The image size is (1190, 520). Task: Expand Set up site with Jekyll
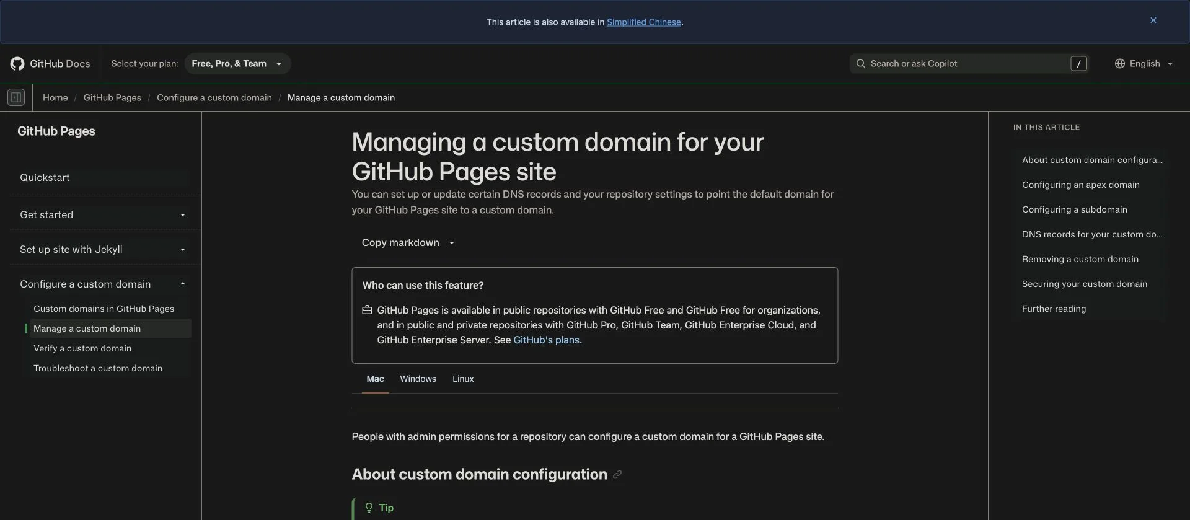(104, 249)
